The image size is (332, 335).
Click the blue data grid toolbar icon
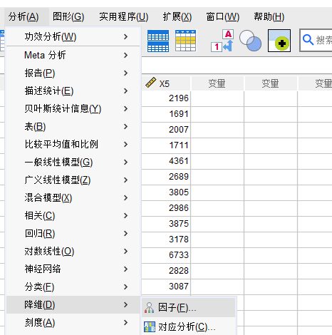point(158,41)
